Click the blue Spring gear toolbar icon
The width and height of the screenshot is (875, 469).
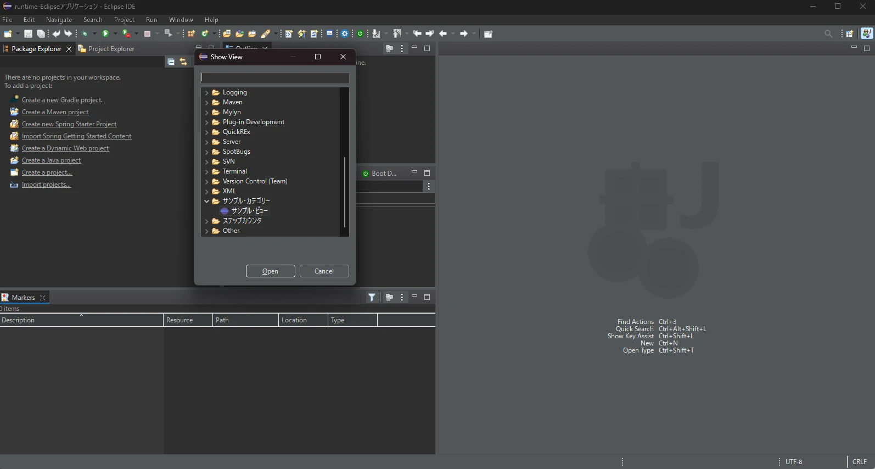click(x=345, y=33)
